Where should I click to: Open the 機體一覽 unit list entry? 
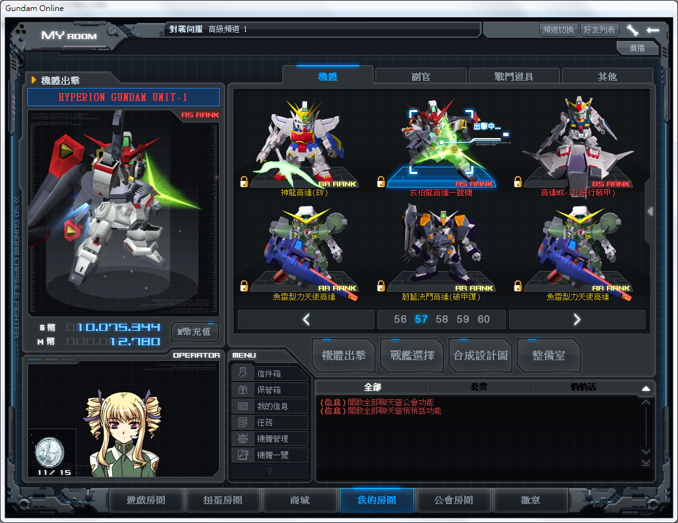[x=269, y=455]
